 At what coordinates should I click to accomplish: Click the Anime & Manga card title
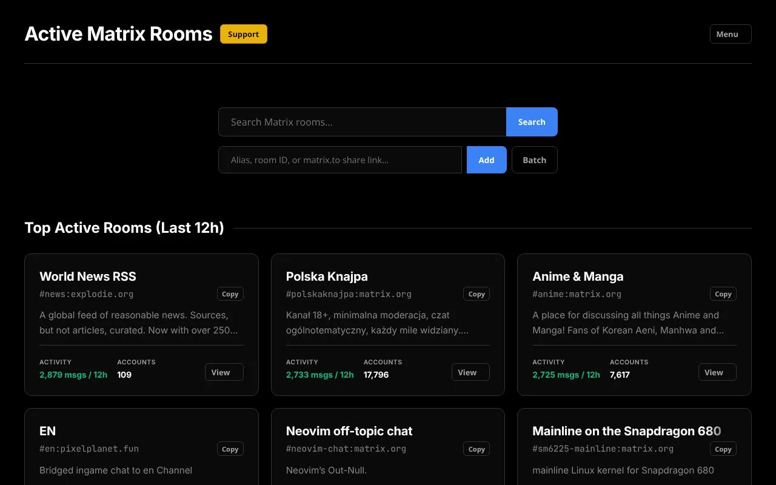click(x=578, y=276)
